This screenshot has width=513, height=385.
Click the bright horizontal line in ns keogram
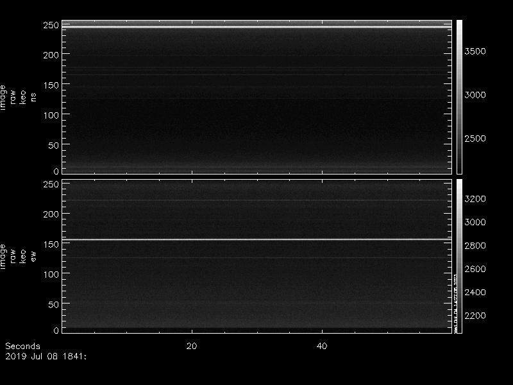click(256, 27)
